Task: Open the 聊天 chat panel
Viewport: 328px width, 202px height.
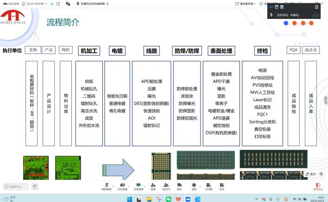Action: click(180, 185)
